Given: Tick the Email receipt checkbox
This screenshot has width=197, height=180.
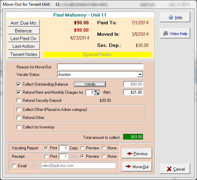Looking at the screenshot, I should [14, 166].
